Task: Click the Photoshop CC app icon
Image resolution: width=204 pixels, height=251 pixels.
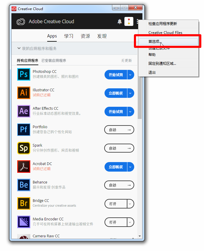Action: [x=24, y=74]
